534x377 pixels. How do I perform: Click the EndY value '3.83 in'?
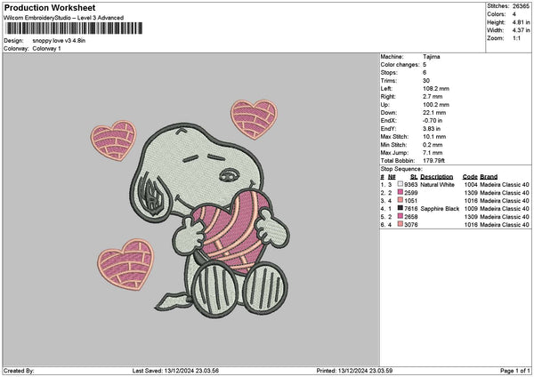(432, 129)
